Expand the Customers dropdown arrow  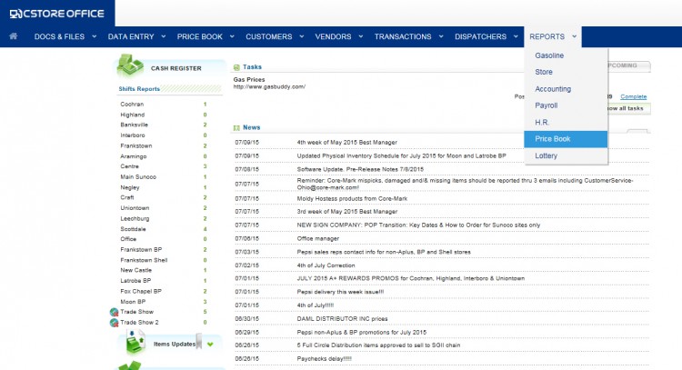pos(301,36)
